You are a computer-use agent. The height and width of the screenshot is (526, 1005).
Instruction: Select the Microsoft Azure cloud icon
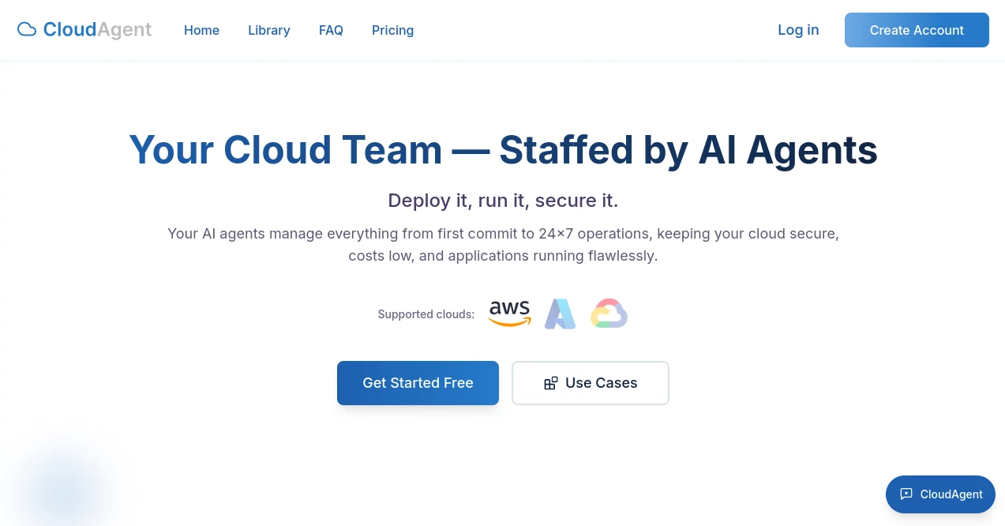559,314
